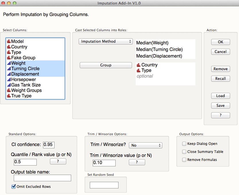Open the Imputation Method dropdown
The width and height of the screenshot is (239, 195).
(x=106, y=41)
